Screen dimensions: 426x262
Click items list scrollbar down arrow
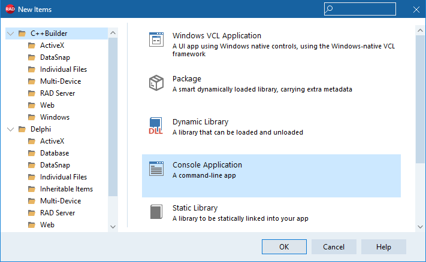point(420,227)
